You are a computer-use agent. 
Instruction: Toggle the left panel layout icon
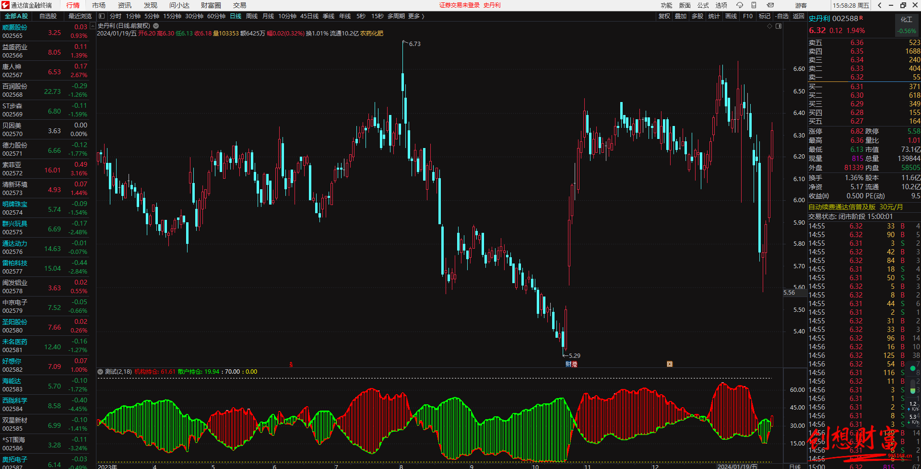tap(102, 16)
